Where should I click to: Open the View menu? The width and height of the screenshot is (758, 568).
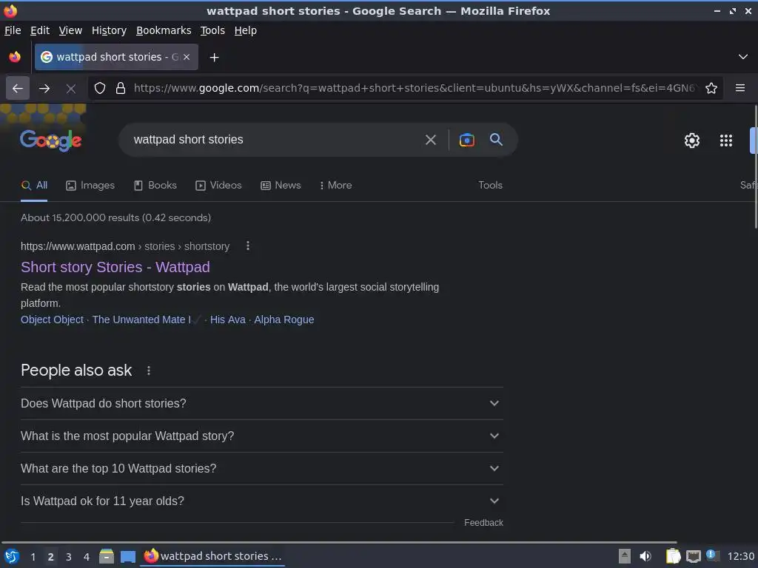pyautogui.click(x=70, y=30)
